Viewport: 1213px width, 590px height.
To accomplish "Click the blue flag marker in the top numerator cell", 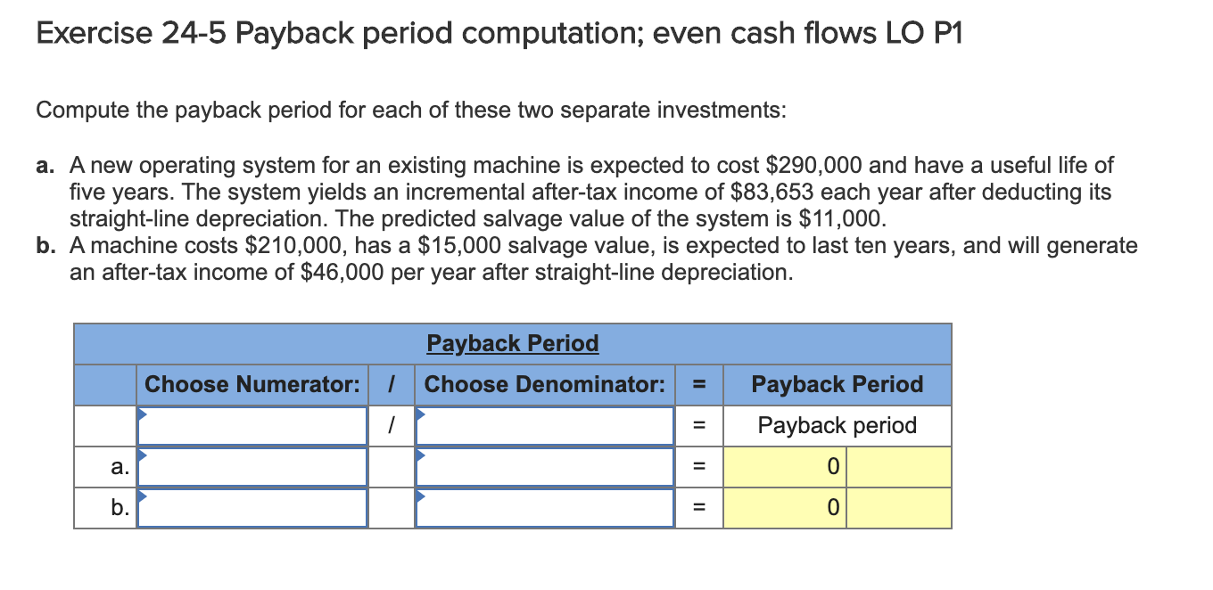I will [x=142, y=413].
